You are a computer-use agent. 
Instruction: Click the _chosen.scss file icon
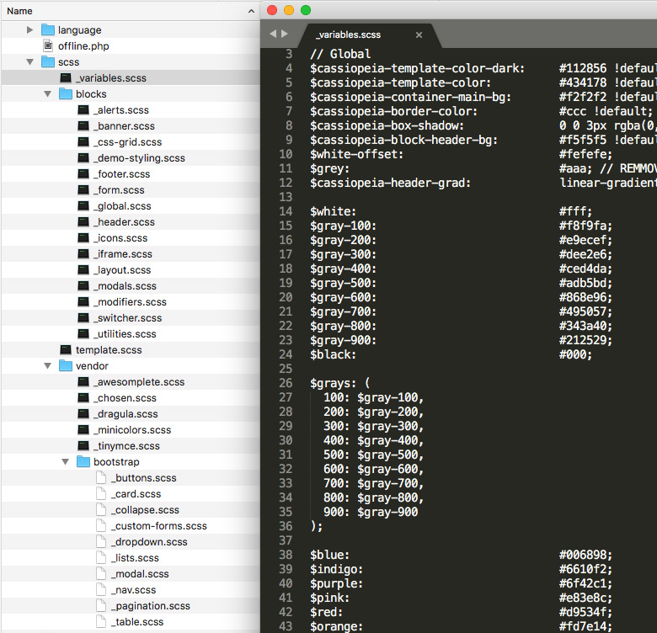(x=83, y=397)
